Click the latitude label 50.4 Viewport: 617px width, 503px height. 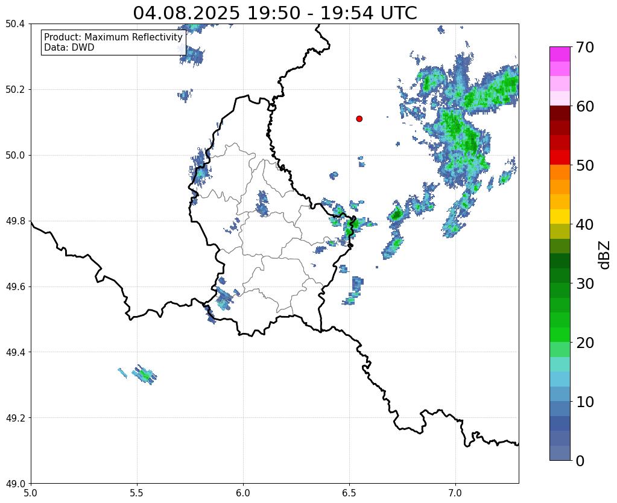click(x=15, y=24)
